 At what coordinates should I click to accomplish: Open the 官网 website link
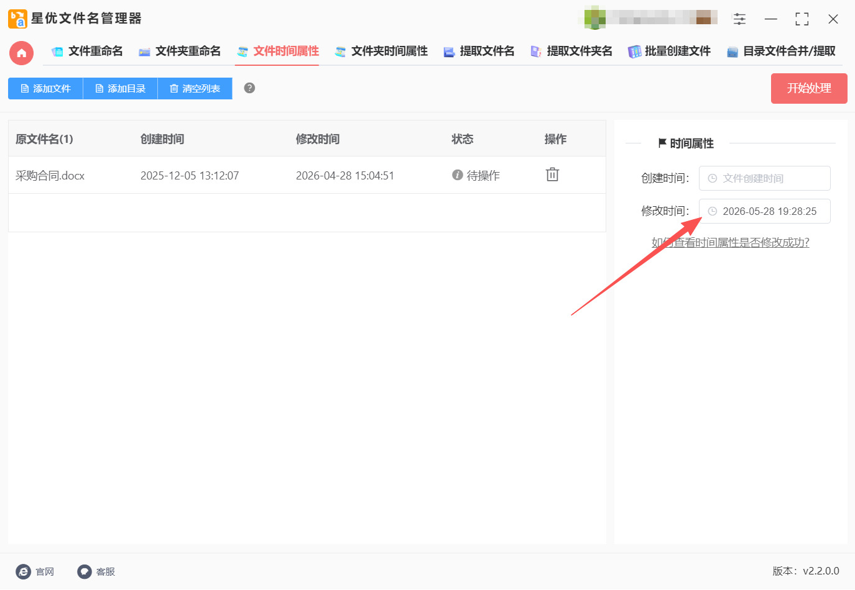(x=35, y=571)
